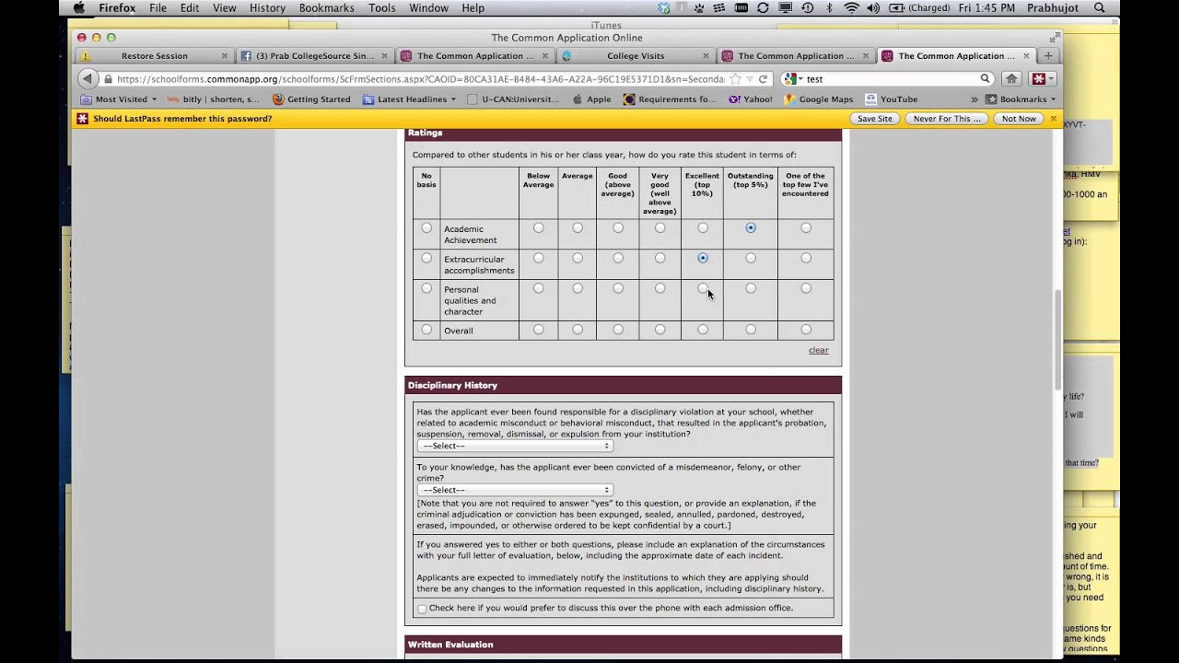The width and height of the screenshot is (1179, 663).
Task: Open bitly shorten bookmark
Action: pyautogui.click(x=214, y=99)
